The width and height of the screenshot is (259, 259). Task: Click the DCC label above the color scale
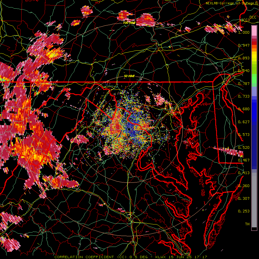[253, 17]
